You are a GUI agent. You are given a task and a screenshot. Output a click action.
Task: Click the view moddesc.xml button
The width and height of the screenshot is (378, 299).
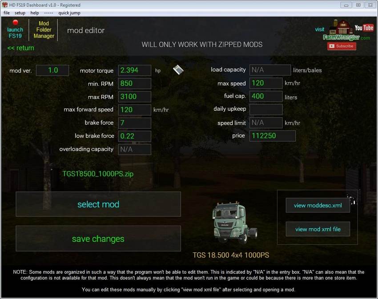(318, 205)
